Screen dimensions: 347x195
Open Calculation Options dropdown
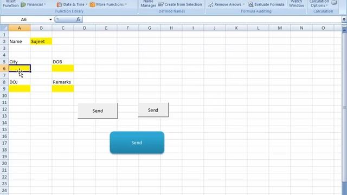click(x=319, y=4)
